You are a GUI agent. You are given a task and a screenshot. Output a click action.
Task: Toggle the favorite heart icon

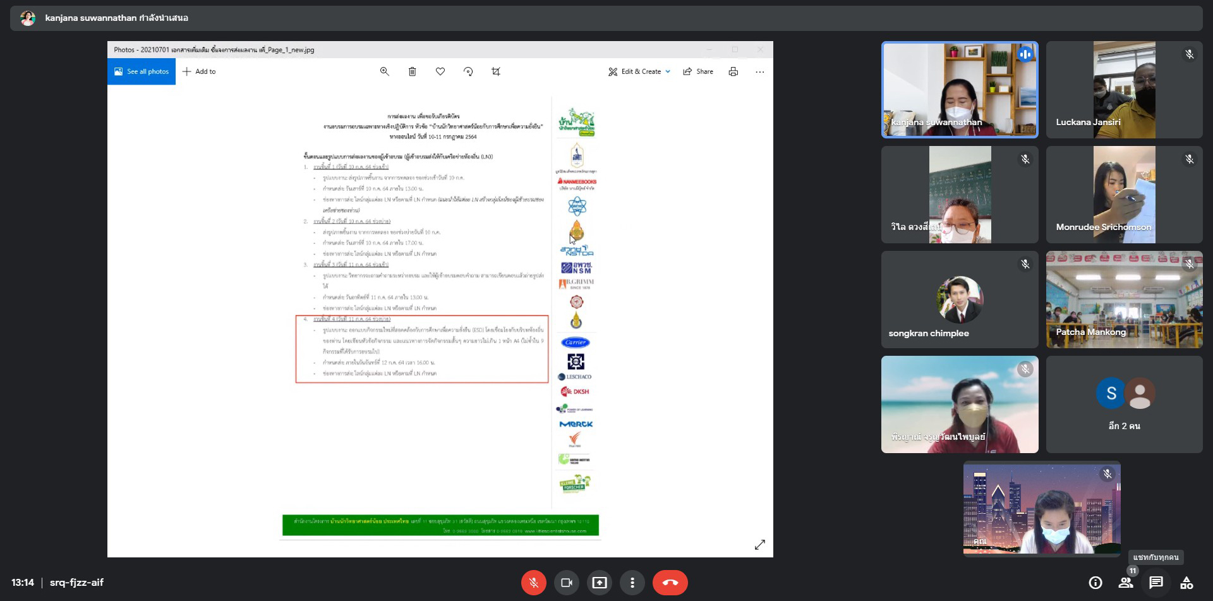[x=440, y=71]
